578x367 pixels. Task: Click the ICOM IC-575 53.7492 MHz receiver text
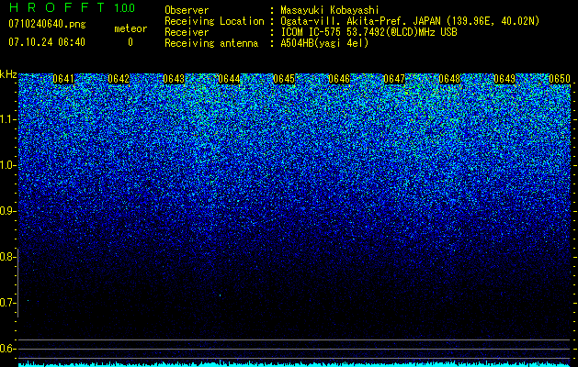368,32
